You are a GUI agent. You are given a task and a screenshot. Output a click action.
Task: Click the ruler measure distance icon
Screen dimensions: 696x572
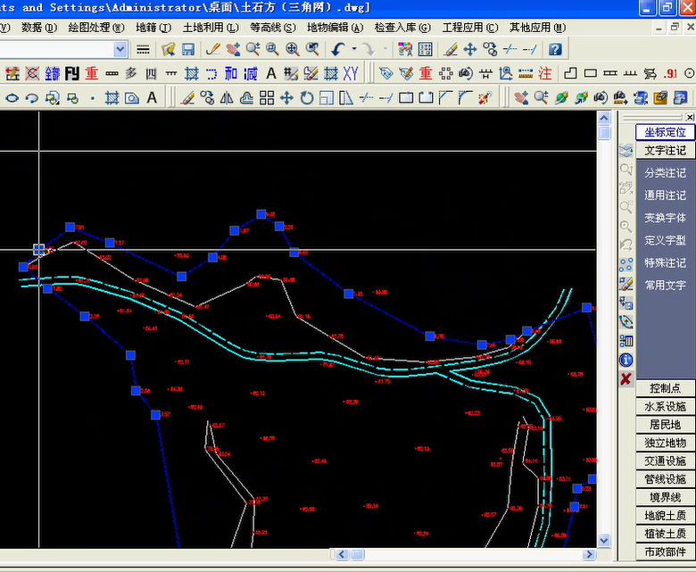tap(526, 73)
